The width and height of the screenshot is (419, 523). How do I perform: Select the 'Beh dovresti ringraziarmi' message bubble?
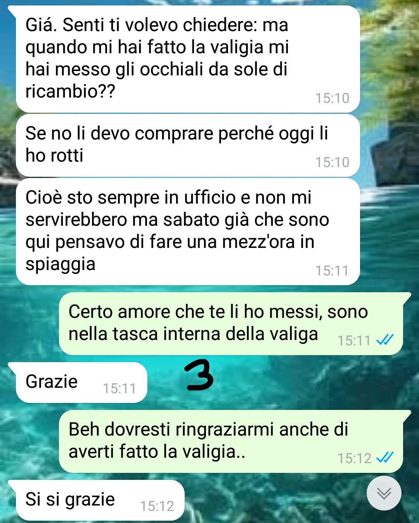coord(231,441)
